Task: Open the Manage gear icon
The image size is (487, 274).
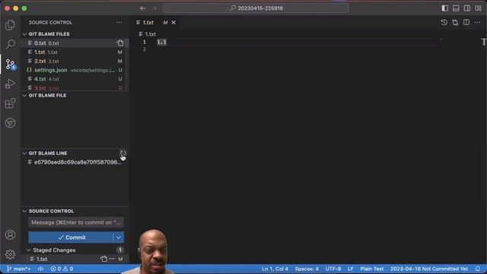Action: [x=10, y=254]
